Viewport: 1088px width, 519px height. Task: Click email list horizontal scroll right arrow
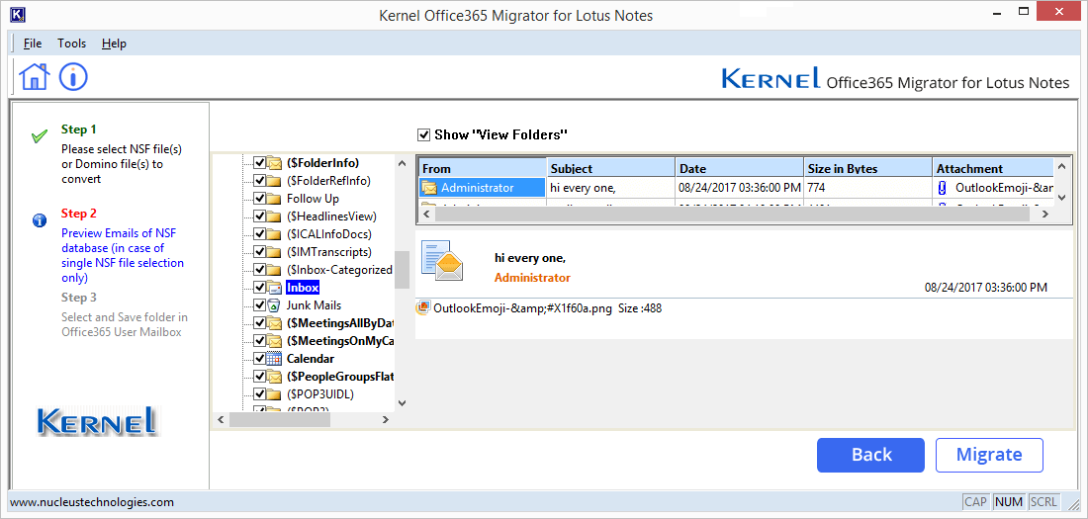(1045, 215)
